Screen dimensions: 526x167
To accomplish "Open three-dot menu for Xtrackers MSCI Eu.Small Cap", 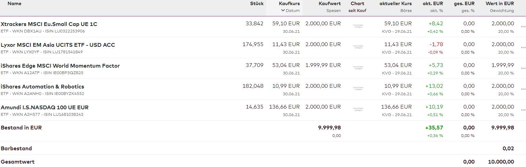I will 523,27.
